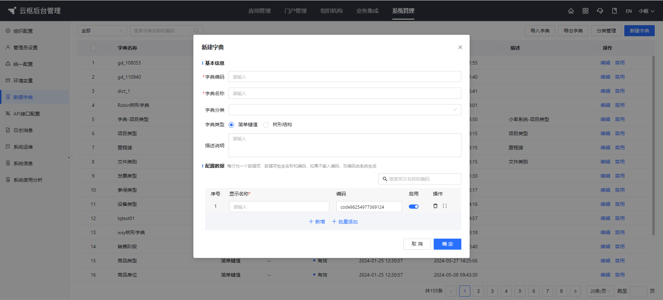Go to page 8

pyautogui.click(x=561, y=291)
